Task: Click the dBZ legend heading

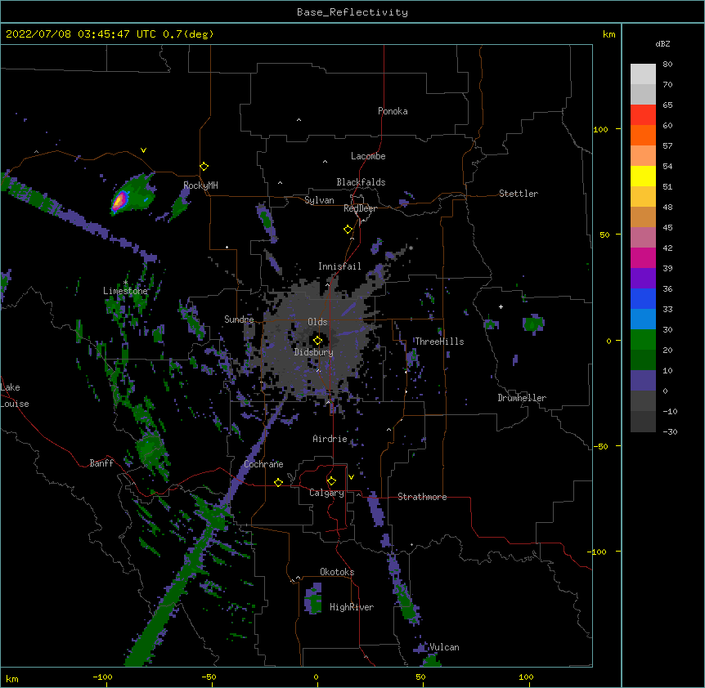Action: click(x=662, y=43)
